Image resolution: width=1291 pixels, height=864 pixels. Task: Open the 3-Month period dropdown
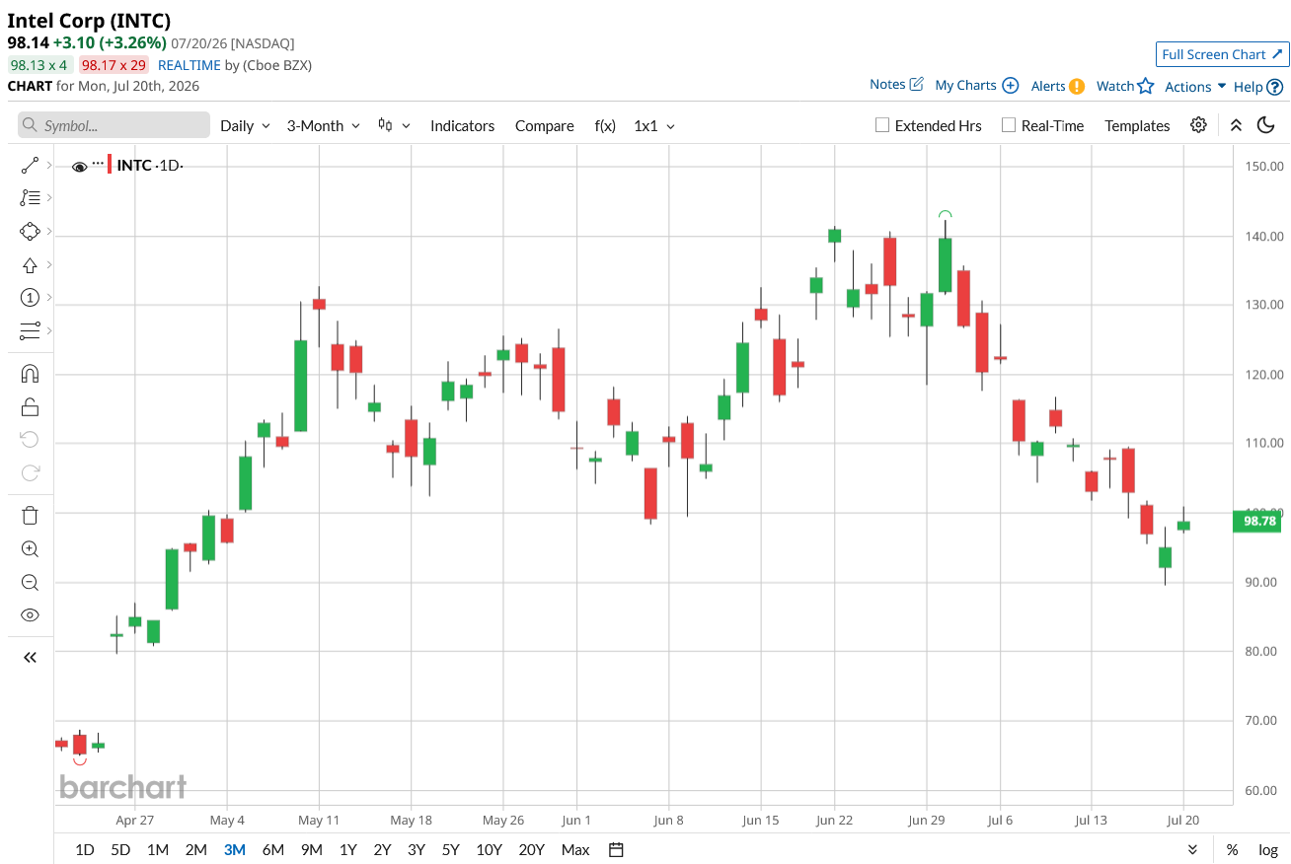point(324,125)
